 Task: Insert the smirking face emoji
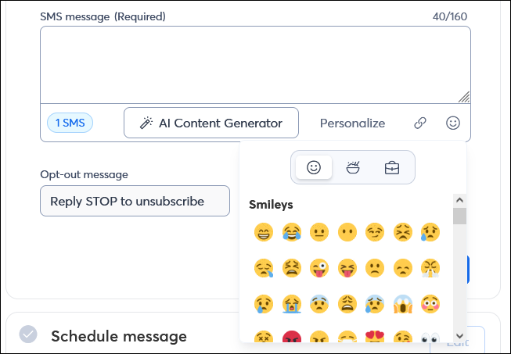click(x=375, y=232)
